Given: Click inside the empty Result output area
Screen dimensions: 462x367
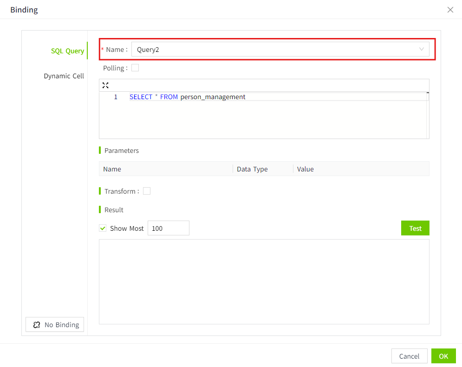Looking at the screenshot, I should [x=264, y=281].
